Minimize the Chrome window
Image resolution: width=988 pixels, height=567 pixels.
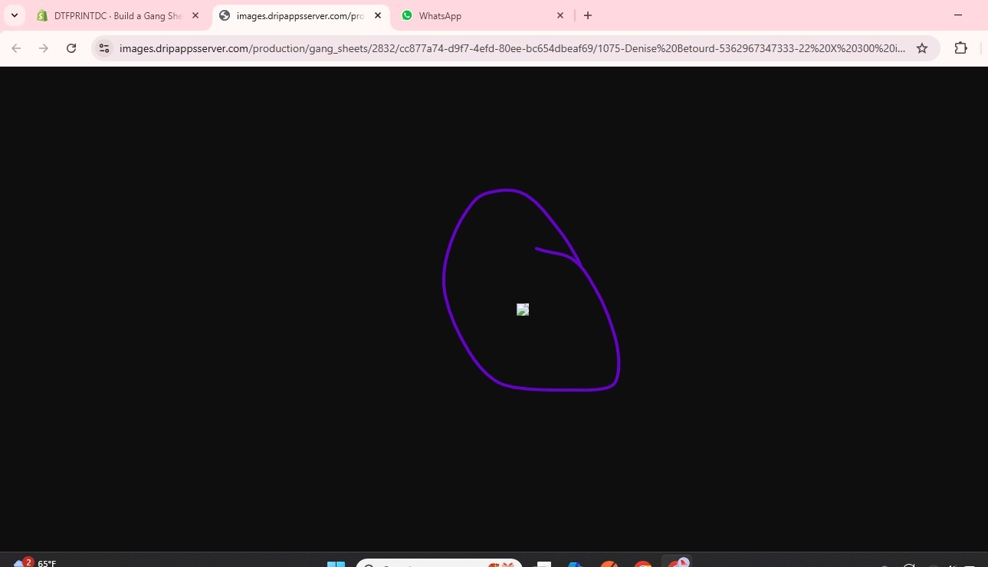pyautogui.click(x=958, y=15)
